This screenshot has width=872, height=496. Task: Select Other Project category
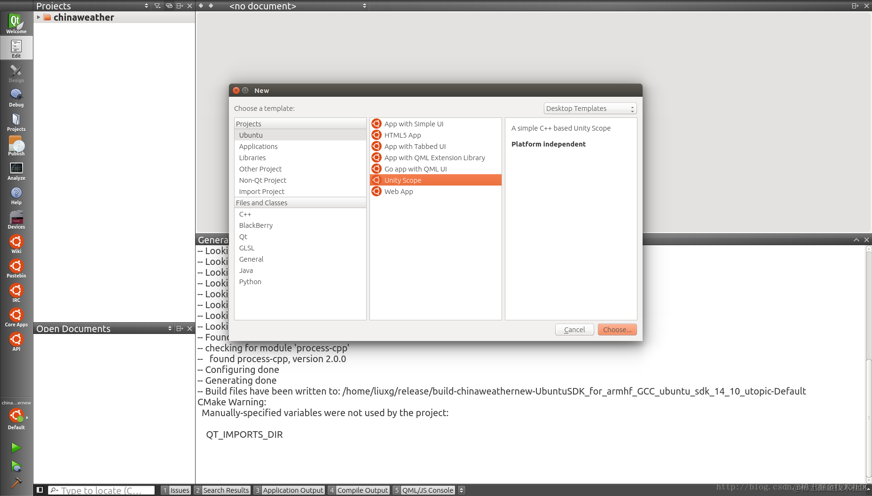300,169
